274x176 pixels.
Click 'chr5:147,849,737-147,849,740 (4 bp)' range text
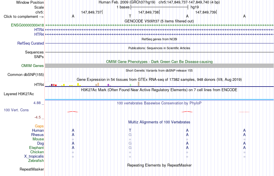(x=189, y=2)
